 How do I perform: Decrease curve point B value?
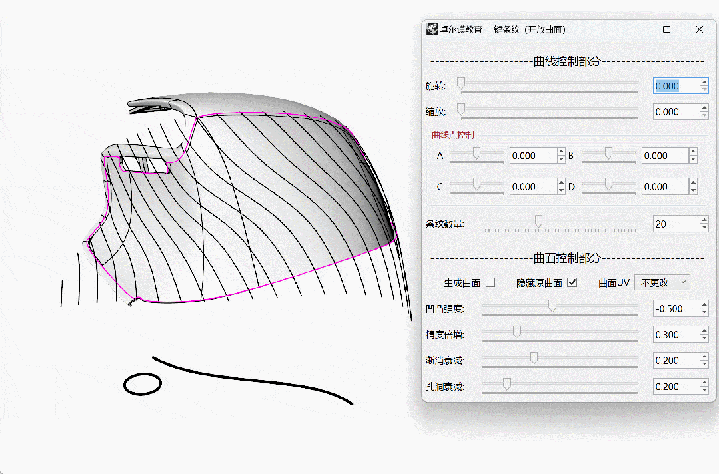[693, 160]
